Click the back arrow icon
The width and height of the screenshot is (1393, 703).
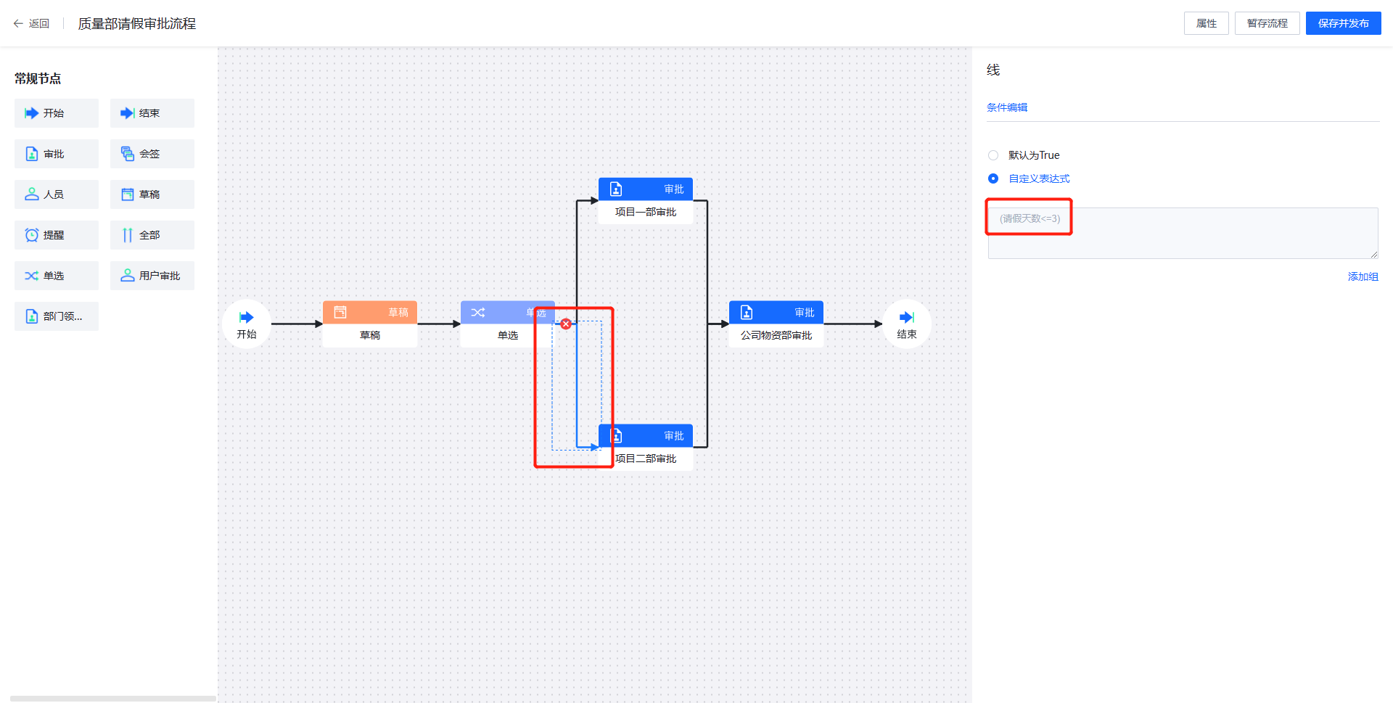click(x=18, y=23)
